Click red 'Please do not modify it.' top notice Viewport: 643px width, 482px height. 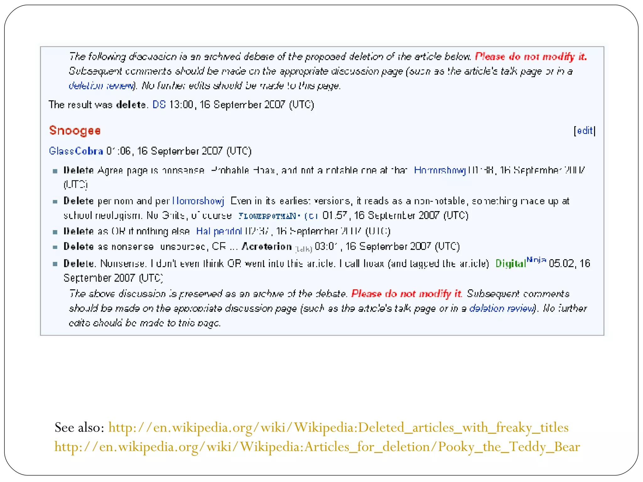531,56
